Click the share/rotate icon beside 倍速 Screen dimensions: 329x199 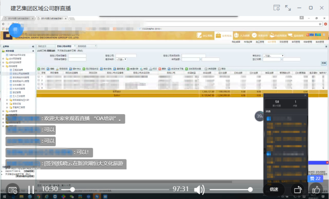click(x=297, y=189)
